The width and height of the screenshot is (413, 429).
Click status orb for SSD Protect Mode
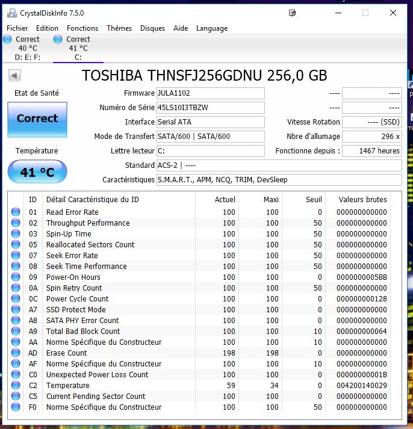coord(16,309)
